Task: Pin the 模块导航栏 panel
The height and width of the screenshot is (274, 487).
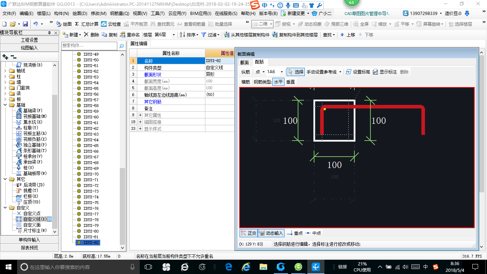Action: tap(50, 33)
